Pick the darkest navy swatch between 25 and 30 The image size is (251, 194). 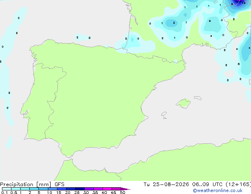[80, 189]
